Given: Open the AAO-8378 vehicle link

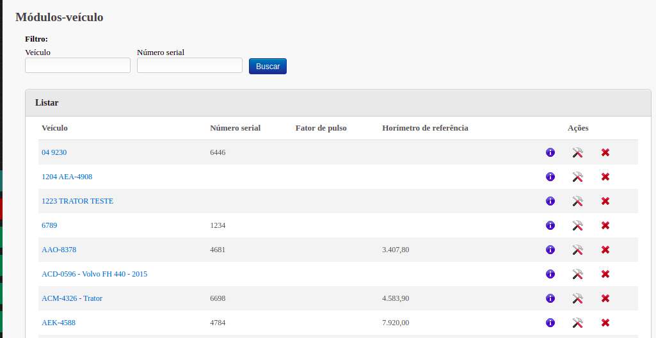Looking at the screenshot, I should (x=59, y=250).
